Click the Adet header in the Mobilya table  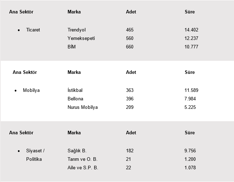coord(131,72)
